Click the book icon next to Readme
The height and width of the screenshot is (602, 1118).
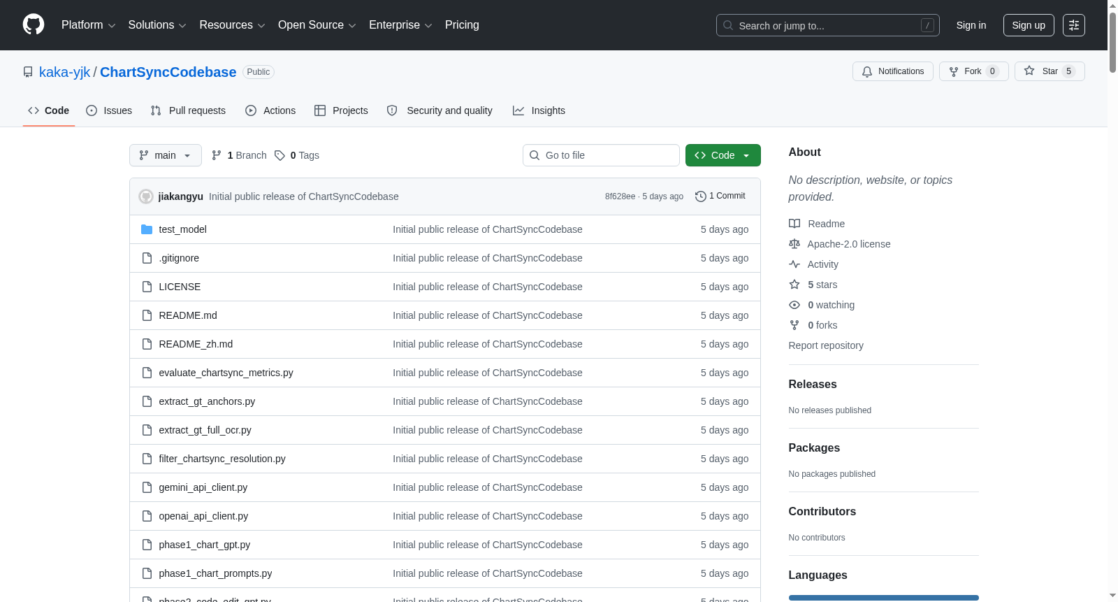pyautogui.click(x=794, y=224)
